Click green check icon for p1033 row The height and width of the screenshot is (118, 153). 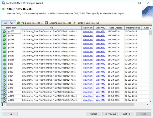coord(4,32)
